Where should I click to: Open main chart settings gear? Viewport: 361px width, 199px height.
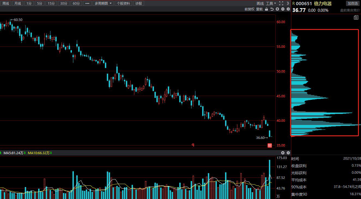[x=288, y=9]
